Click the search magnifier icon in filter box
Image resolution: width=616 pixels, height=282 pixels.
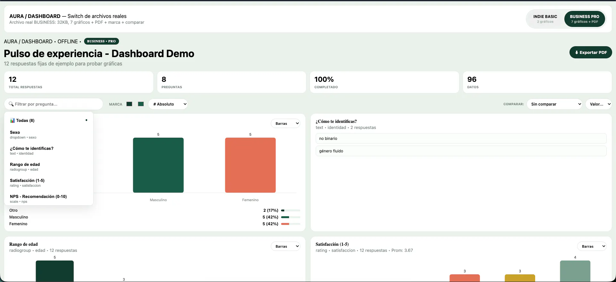[11, 104]
